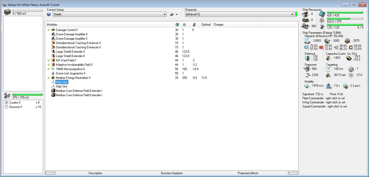Click the Wing Commander line

point(324,102)
